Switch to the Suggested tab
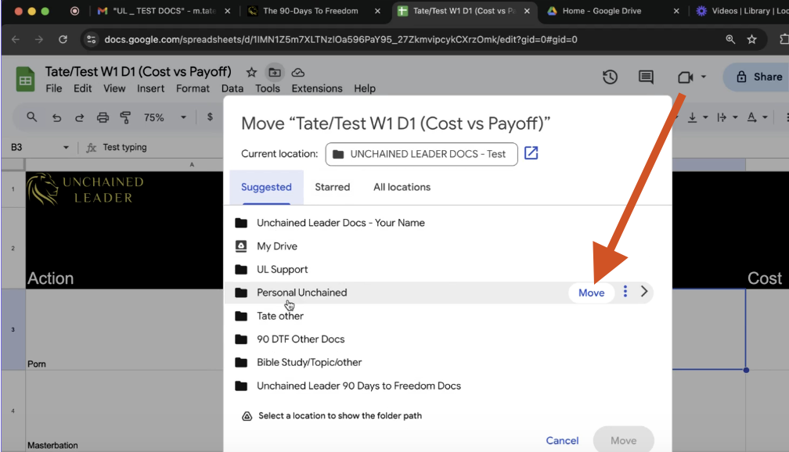This screenshot has width=789, height=452. click(x=266, y=187)
